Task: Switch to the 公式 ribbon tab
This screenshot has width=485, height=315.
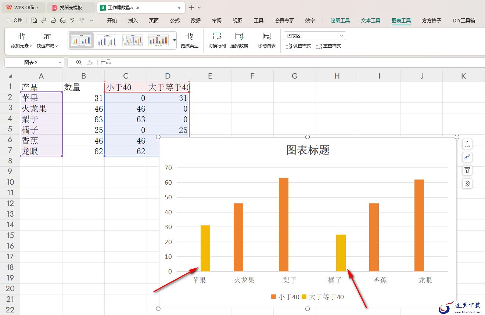Action: (175, 21)
